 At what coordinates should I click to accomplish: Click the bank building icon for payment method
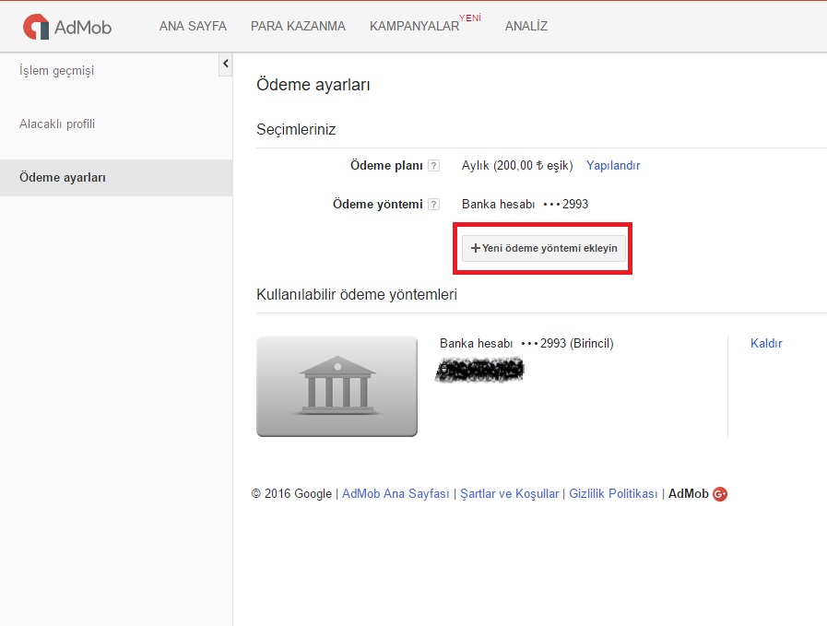pos(337,384)
